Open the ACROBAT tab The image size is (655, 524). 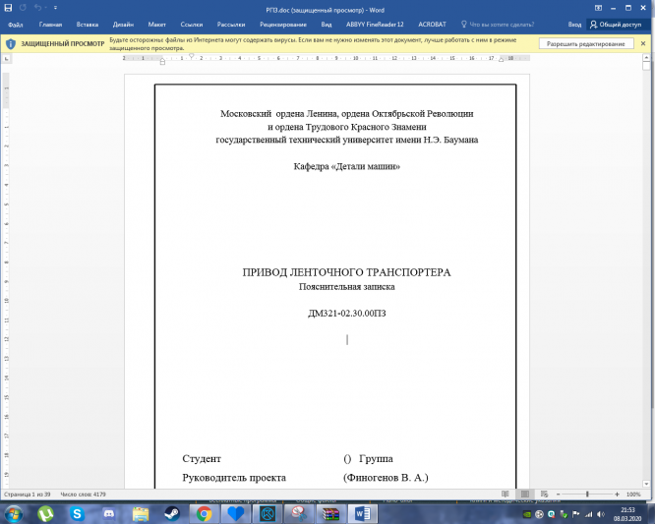[432, 25]
